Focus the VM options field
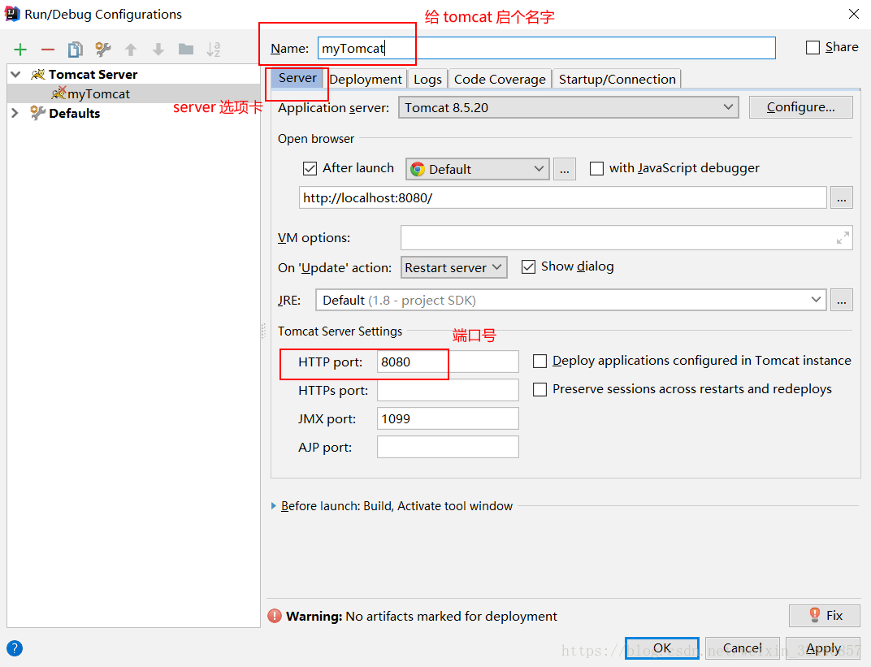871x667 pixels. click(626, 238)
